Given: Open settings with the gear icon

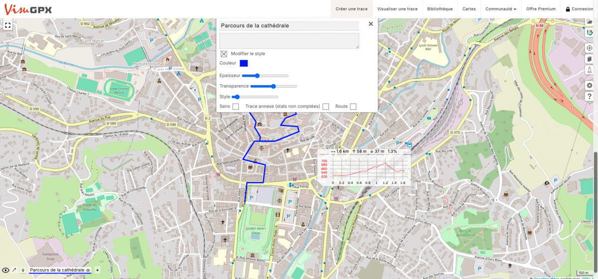Looking at the screenshot, I should click(x=590, y=86).
